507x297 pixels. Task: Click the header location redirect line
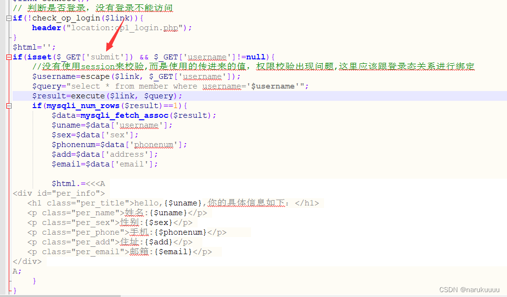112,28
